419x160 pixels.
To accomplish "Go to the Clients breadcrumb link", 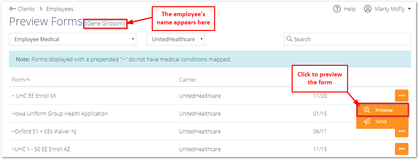I will pyautogui.click(x=26, y=9).
